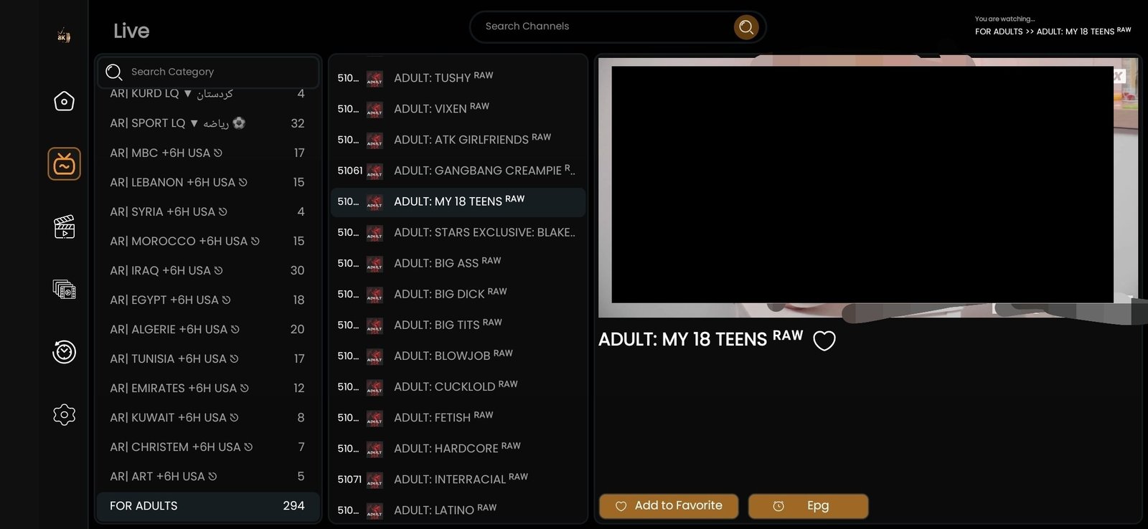Select the ADULT: TUSHY channel row

pos(458,78)
